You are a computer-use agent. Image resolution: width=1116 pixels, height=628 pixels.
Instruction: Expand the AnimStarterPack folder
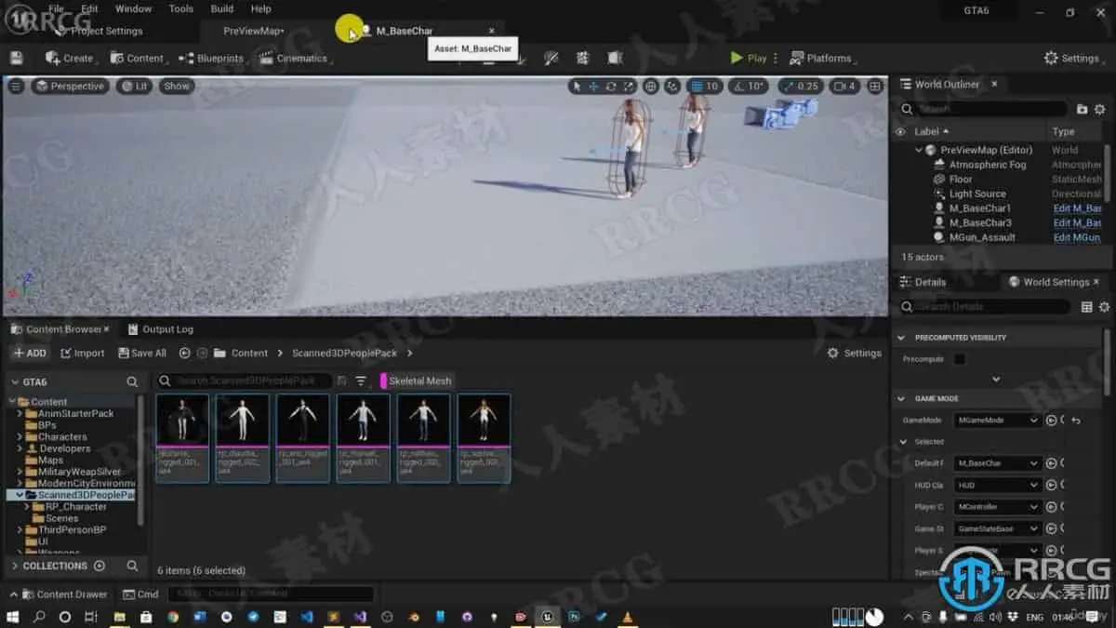pos(21,413)
